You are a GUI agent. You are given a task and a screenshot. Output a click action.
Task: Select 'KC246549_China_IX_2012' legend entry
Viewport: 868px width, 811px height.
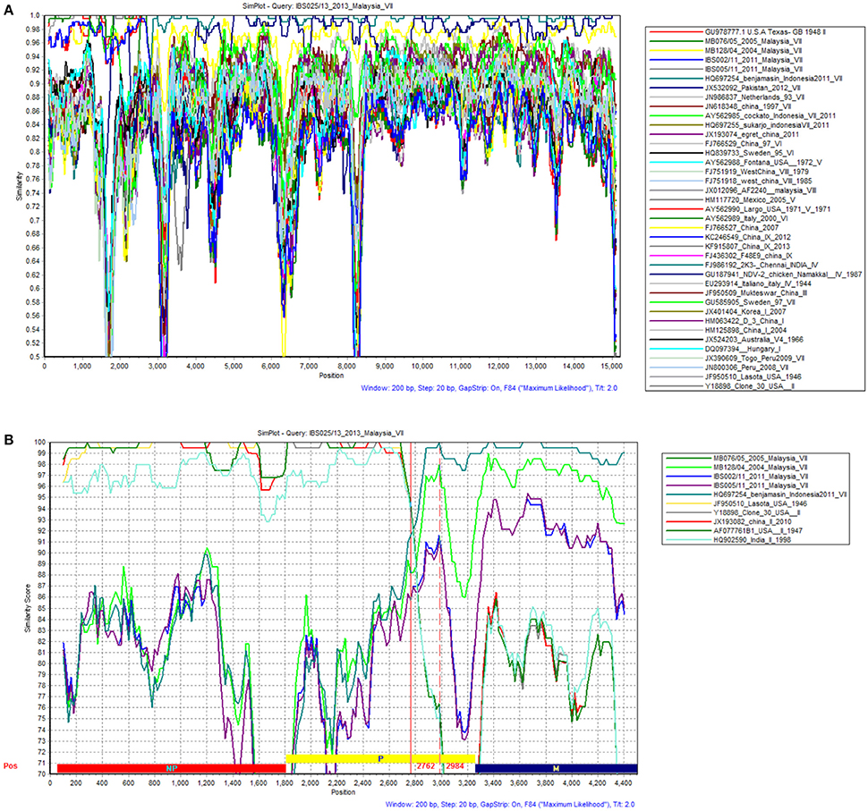pos(747,237)
